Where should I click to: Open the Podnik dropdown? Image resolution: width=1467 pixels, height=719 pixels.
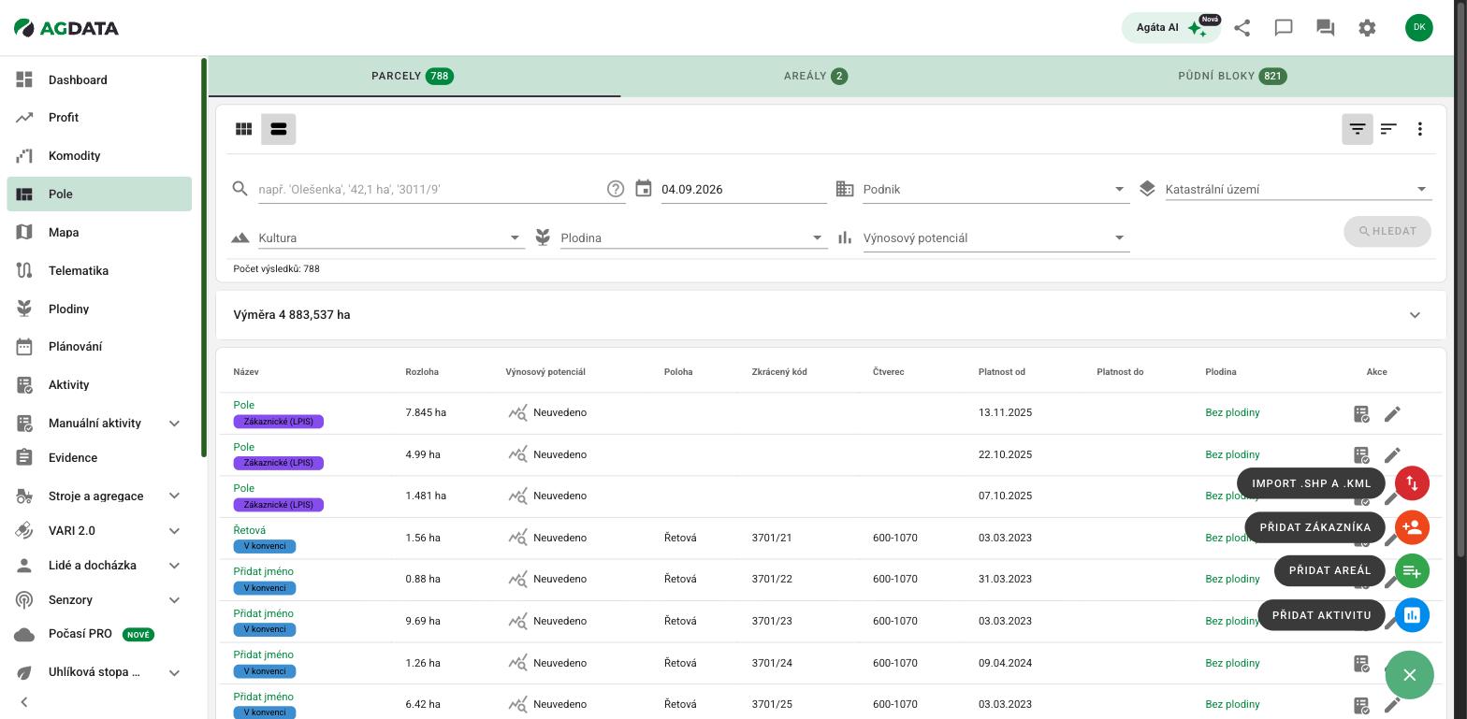(x=995, y=189)
